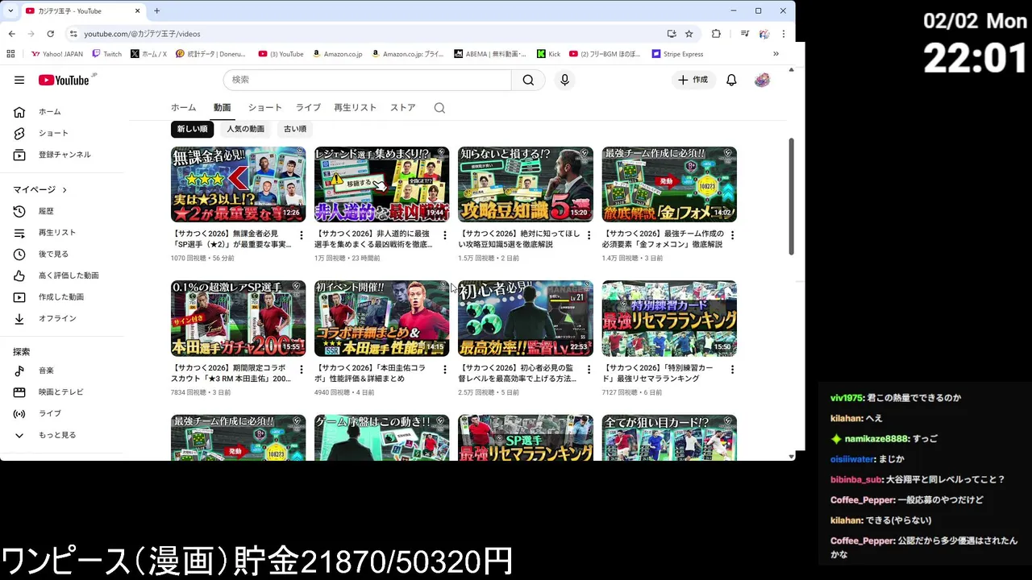1032x580 pixels.
Task: Open ABEMA bookmark
Action: pyautogui.click(x=489, y=54)
